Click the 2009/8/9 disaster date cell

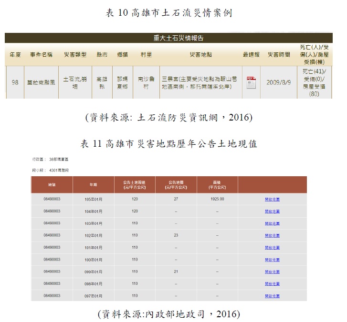(279, 82)
